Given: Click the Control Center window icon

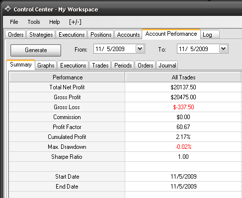Looking at the screenshot, I should tap(8, 9).
